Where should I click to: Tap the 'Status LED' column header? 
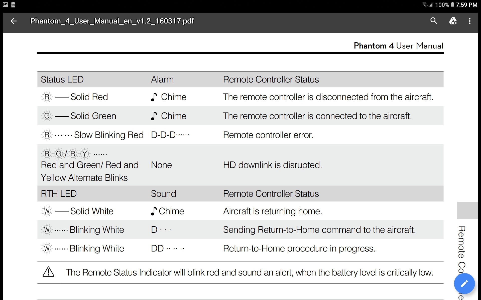pos(62,79)
